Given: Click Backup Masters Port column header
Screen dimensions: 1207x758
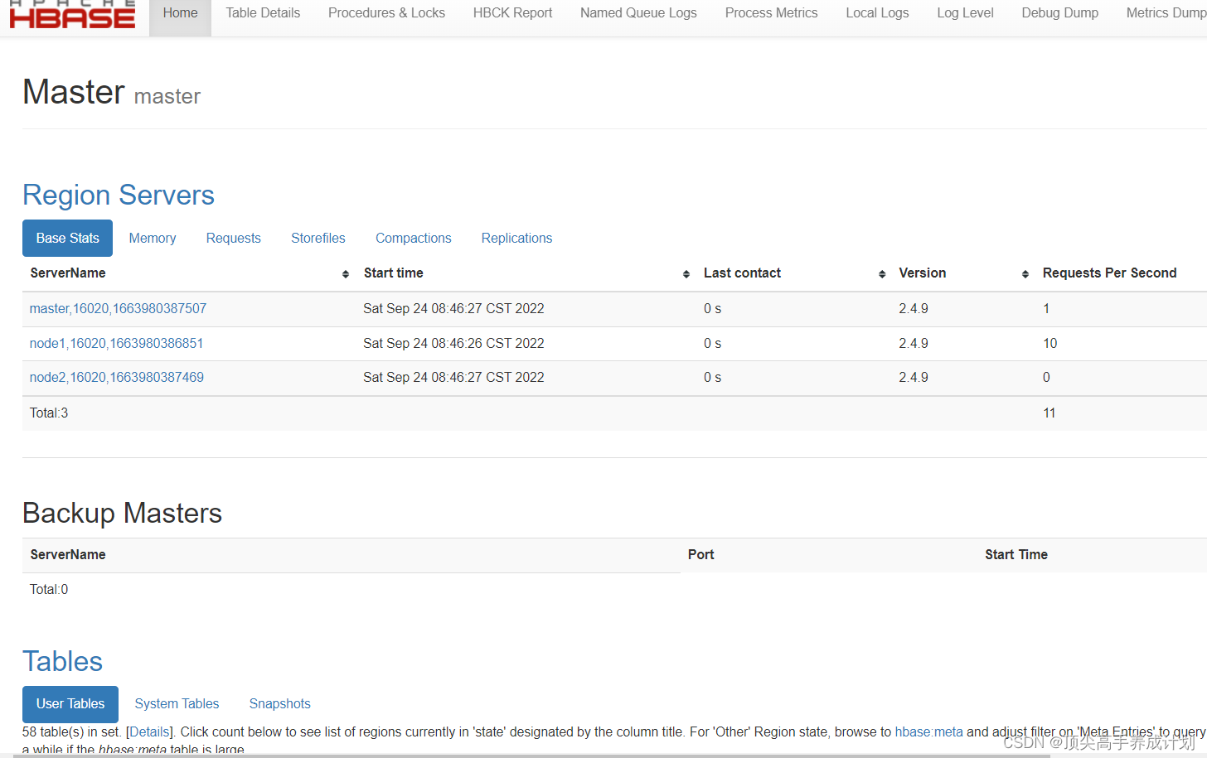Looking at the screenshot, I should click(700, 554).
